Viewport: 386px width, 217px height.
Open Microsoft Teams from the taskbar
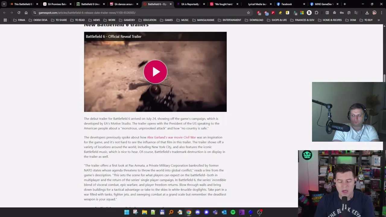[x=215, y=212]
